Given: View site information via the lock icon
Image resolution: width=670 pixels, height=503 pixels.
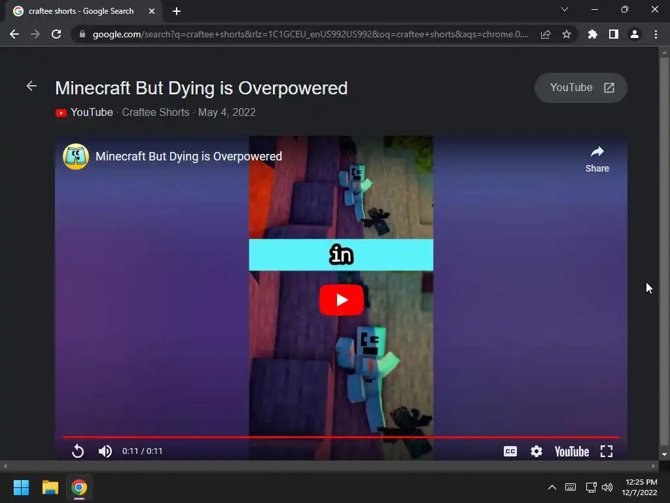Looking at the screenshot, I should pyautogui.click(x=82, y=34).
